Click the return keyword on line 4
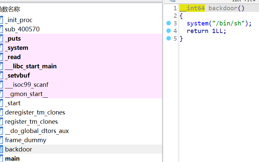This screenshot has height=162, width=259. tap(198, 31)
